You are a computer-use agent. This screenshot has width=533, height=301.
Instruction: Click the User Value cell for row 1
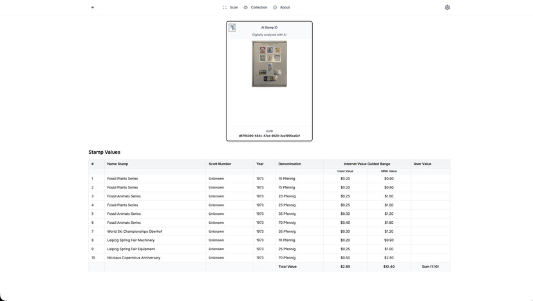coord(430,179)
